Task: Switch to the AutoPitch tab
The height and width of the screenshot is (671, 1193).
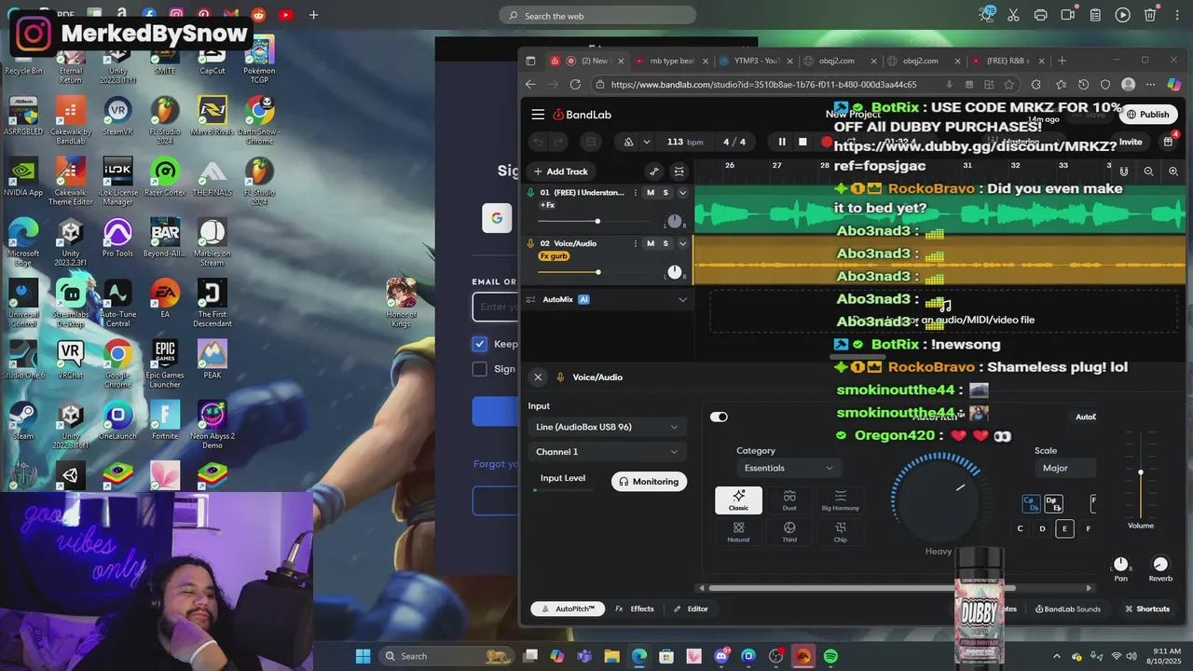Action: click(x=569, y=609)
